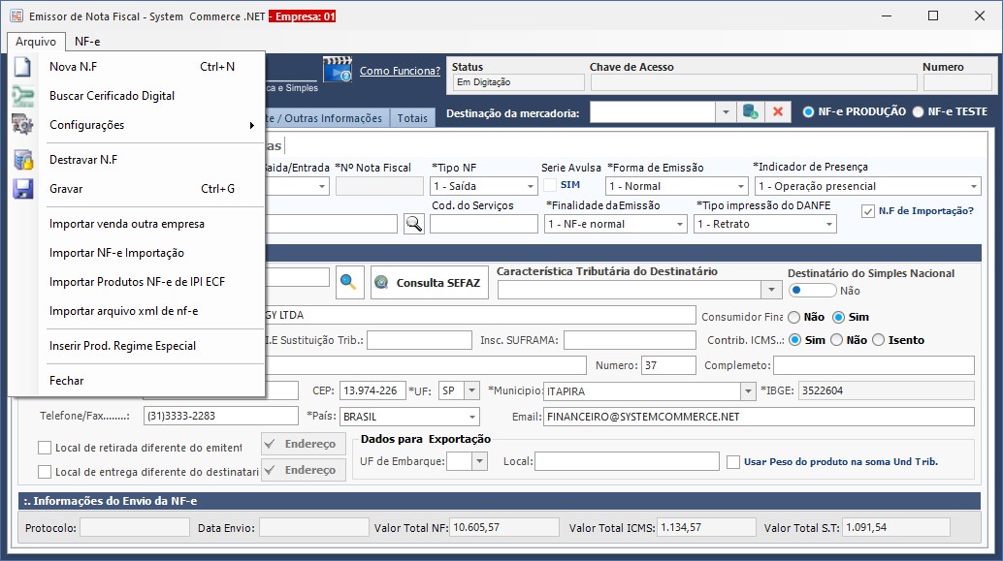Switch to the Totais tab

[x=412, y=118]
